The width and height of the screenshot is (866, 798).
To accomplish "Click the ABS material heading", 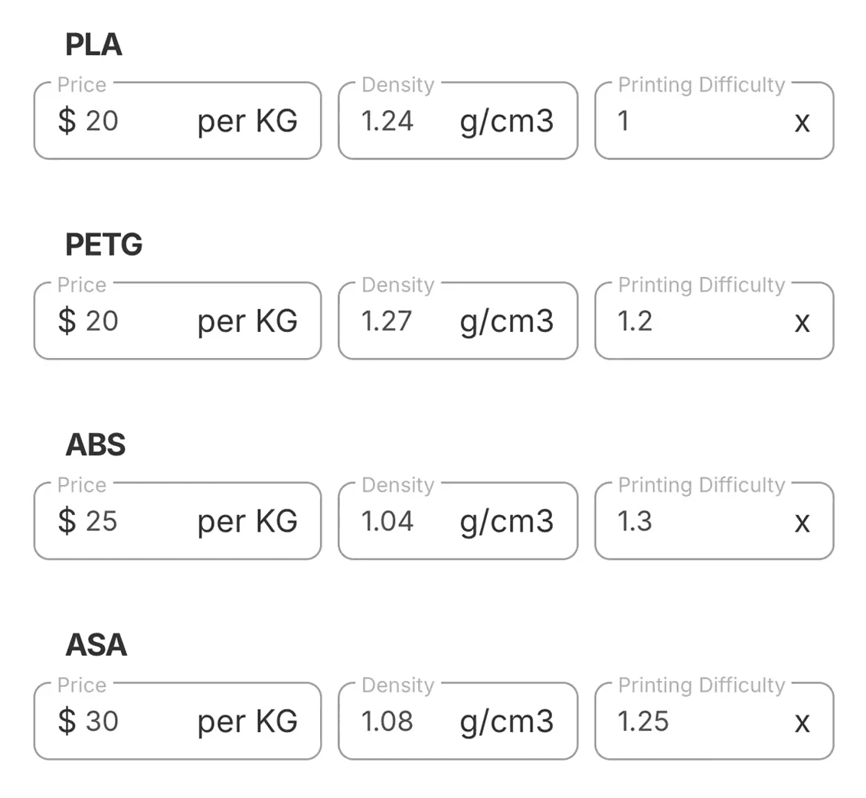I will click(96, 445).
